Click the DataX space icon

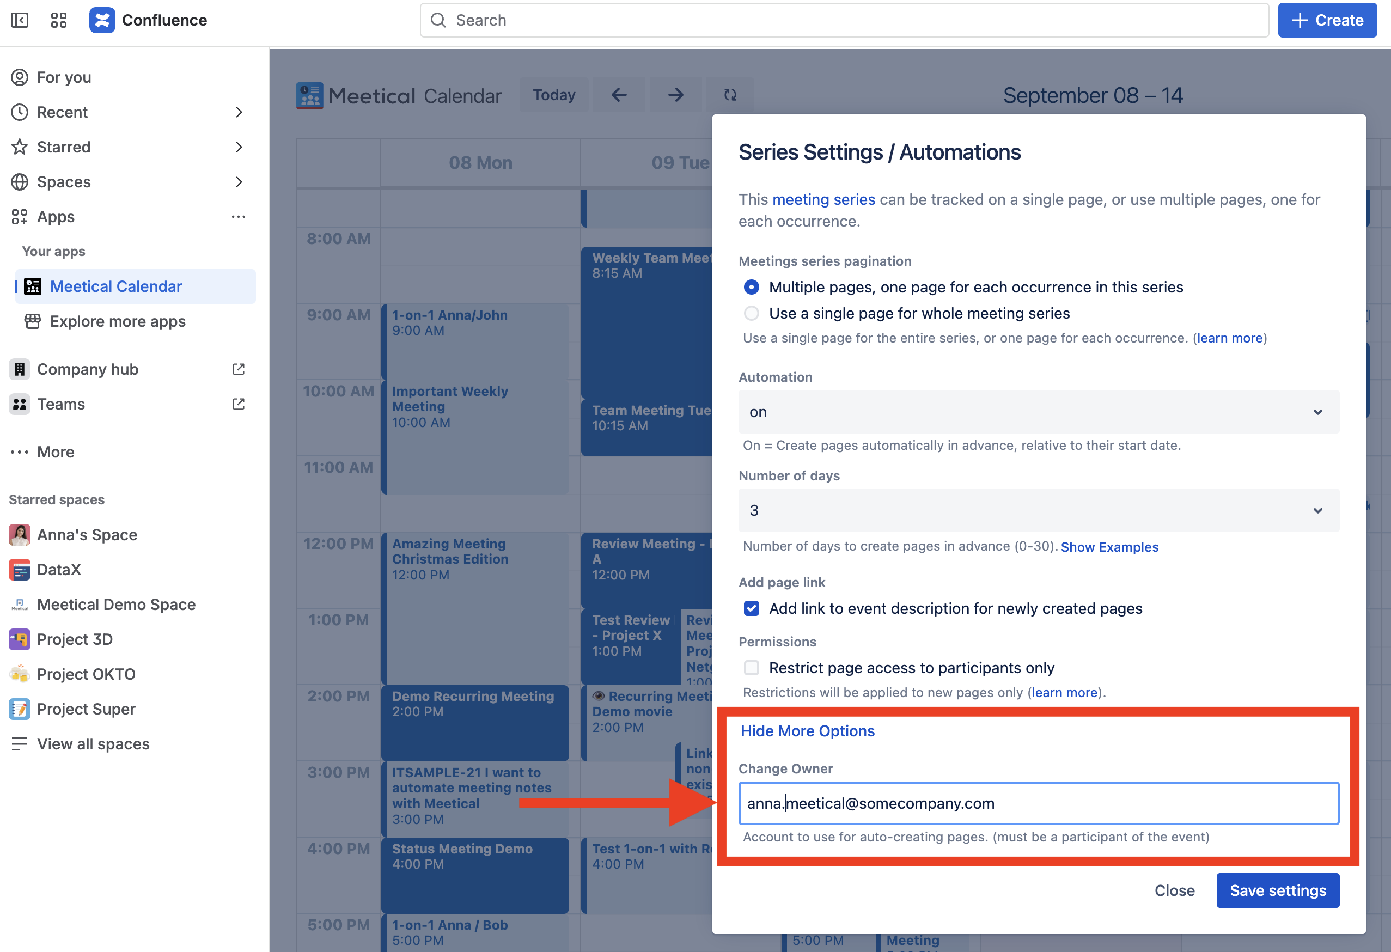tap(19, 570)
